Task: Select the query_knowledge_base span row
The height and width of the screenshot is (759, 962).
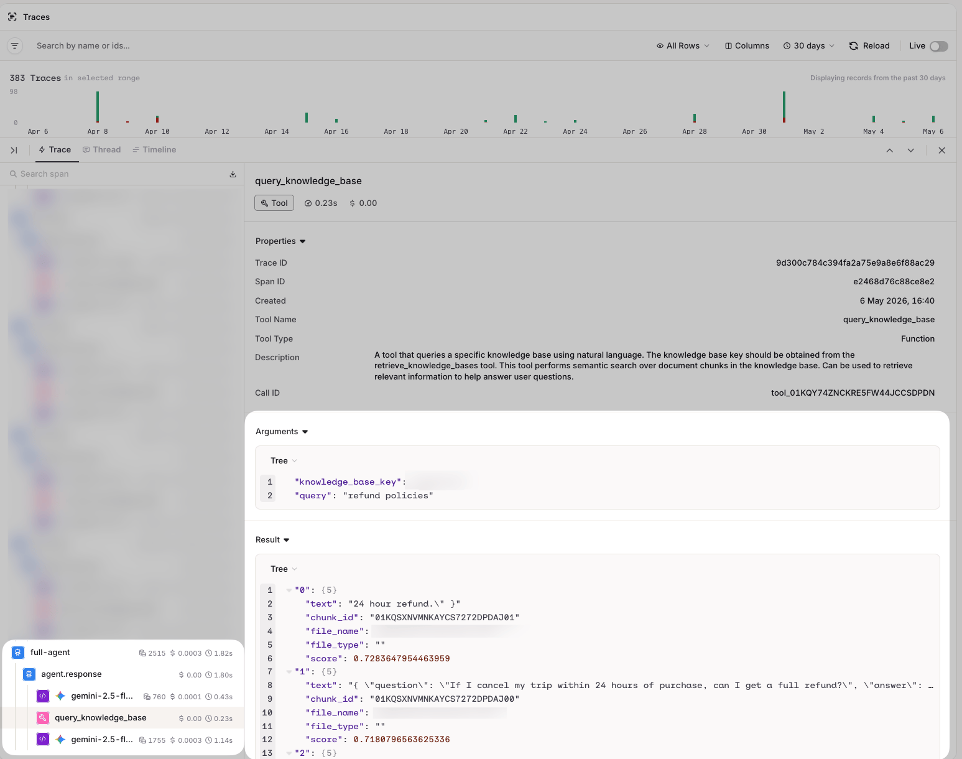Action: (123, 718)
